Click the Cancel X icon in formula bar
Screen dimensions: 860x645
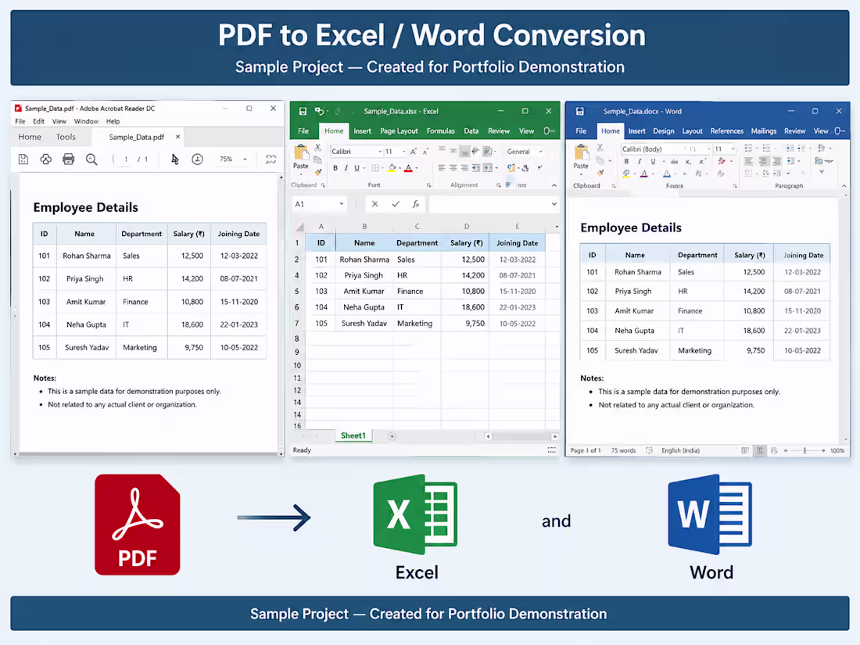coord(374,204)
